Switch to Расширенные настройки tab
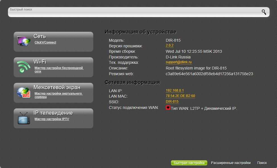The height and width of the screenshot is (168, 277). (x=231, y=163)
